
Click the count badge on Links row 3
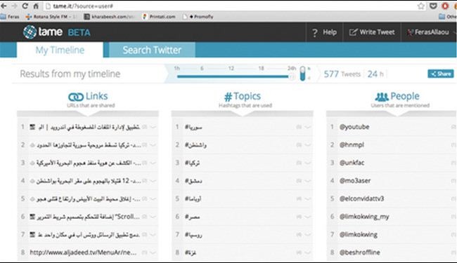(145, 163)
